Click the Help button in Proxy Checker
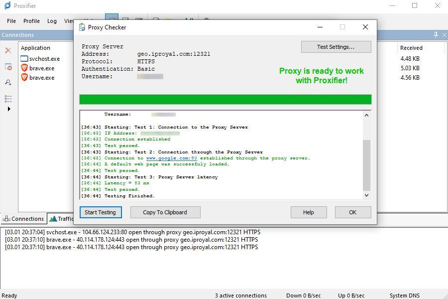Image resolution: width=448 pixels, height=299 pixels. point(309,212)
